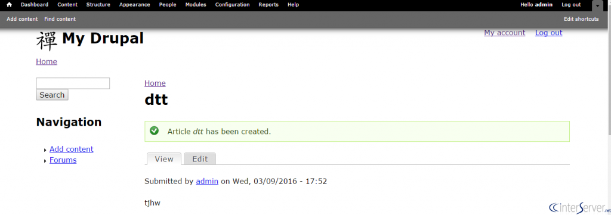The width and height of the screenshot is (611, 215).
Task: Open the Modules menu
Action: tap(196, 5)
